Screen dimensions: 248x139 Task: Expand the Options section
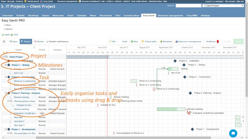(9, 29)
